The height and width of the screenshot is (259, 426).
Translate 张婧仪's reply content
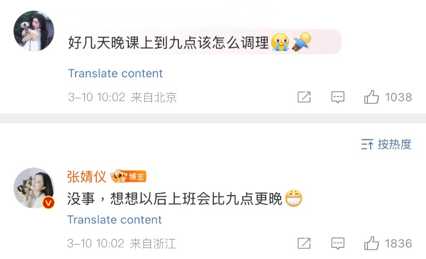(114, 220)
